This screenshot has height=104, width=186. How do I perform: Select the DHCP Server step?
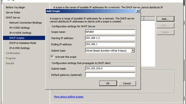pos(13,18)
